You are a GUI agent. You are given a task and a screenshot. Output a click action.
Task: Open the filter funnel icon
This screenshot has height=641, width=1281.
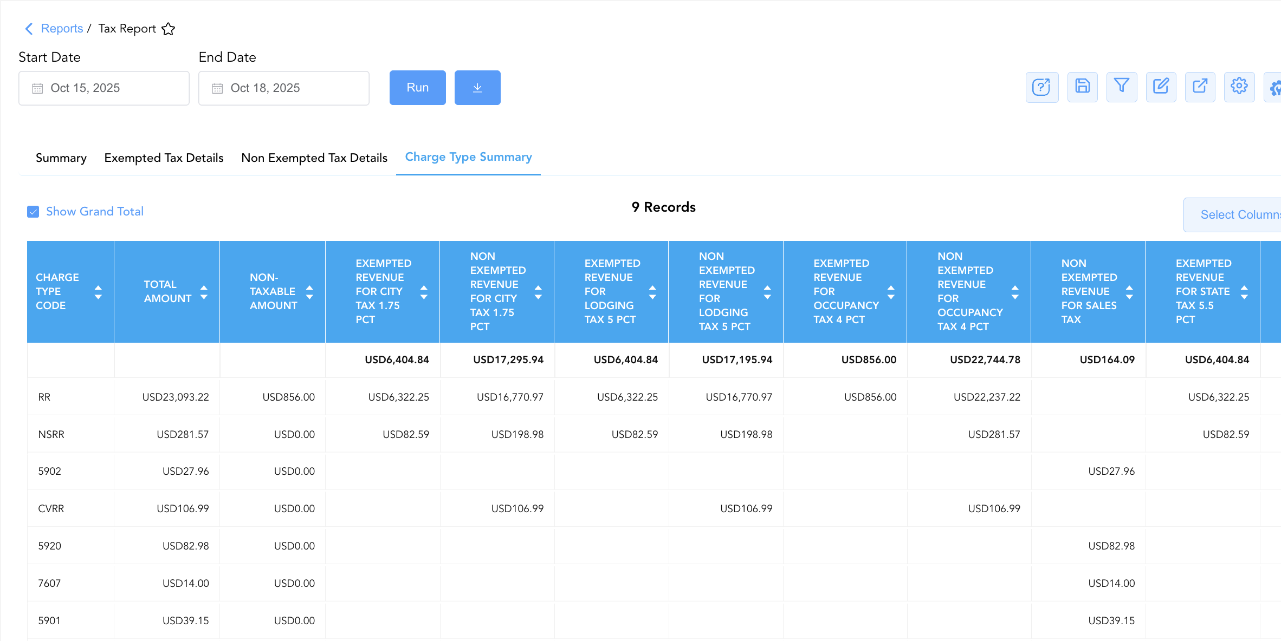click(1122, 87)
